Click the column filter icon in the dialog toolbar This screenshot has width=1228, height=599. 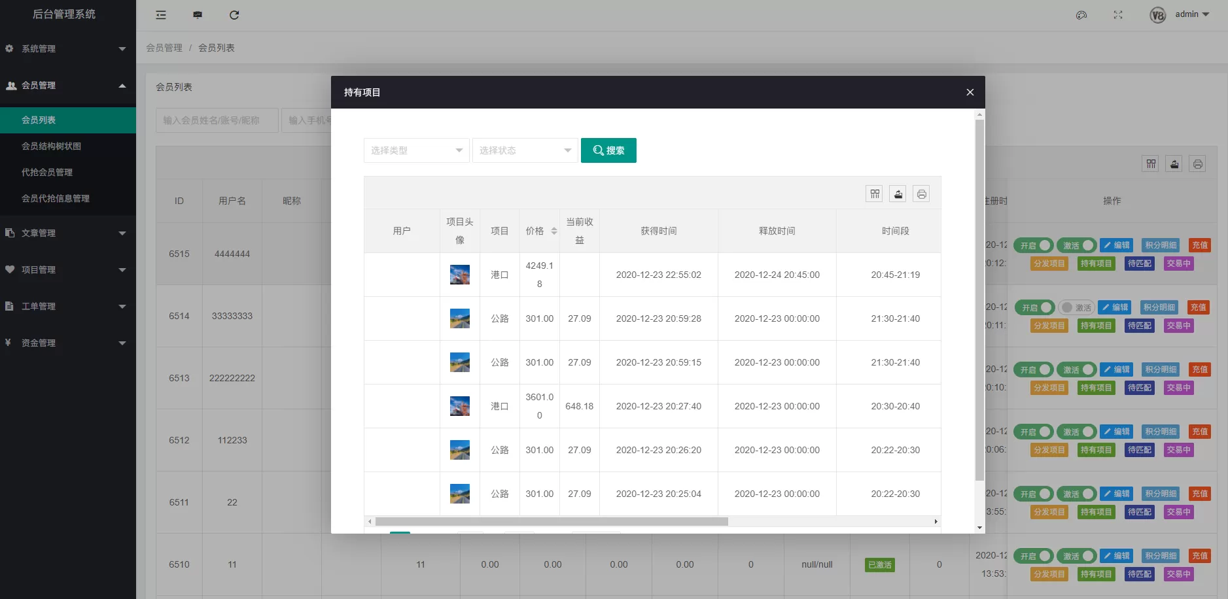pyautogui.click(x=874, y=194)
